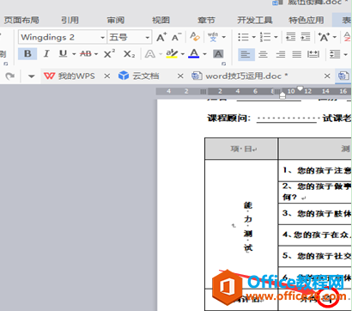Apply subscript X₂ formatting
Screen dimensions: 352x311
pos(129,54)
